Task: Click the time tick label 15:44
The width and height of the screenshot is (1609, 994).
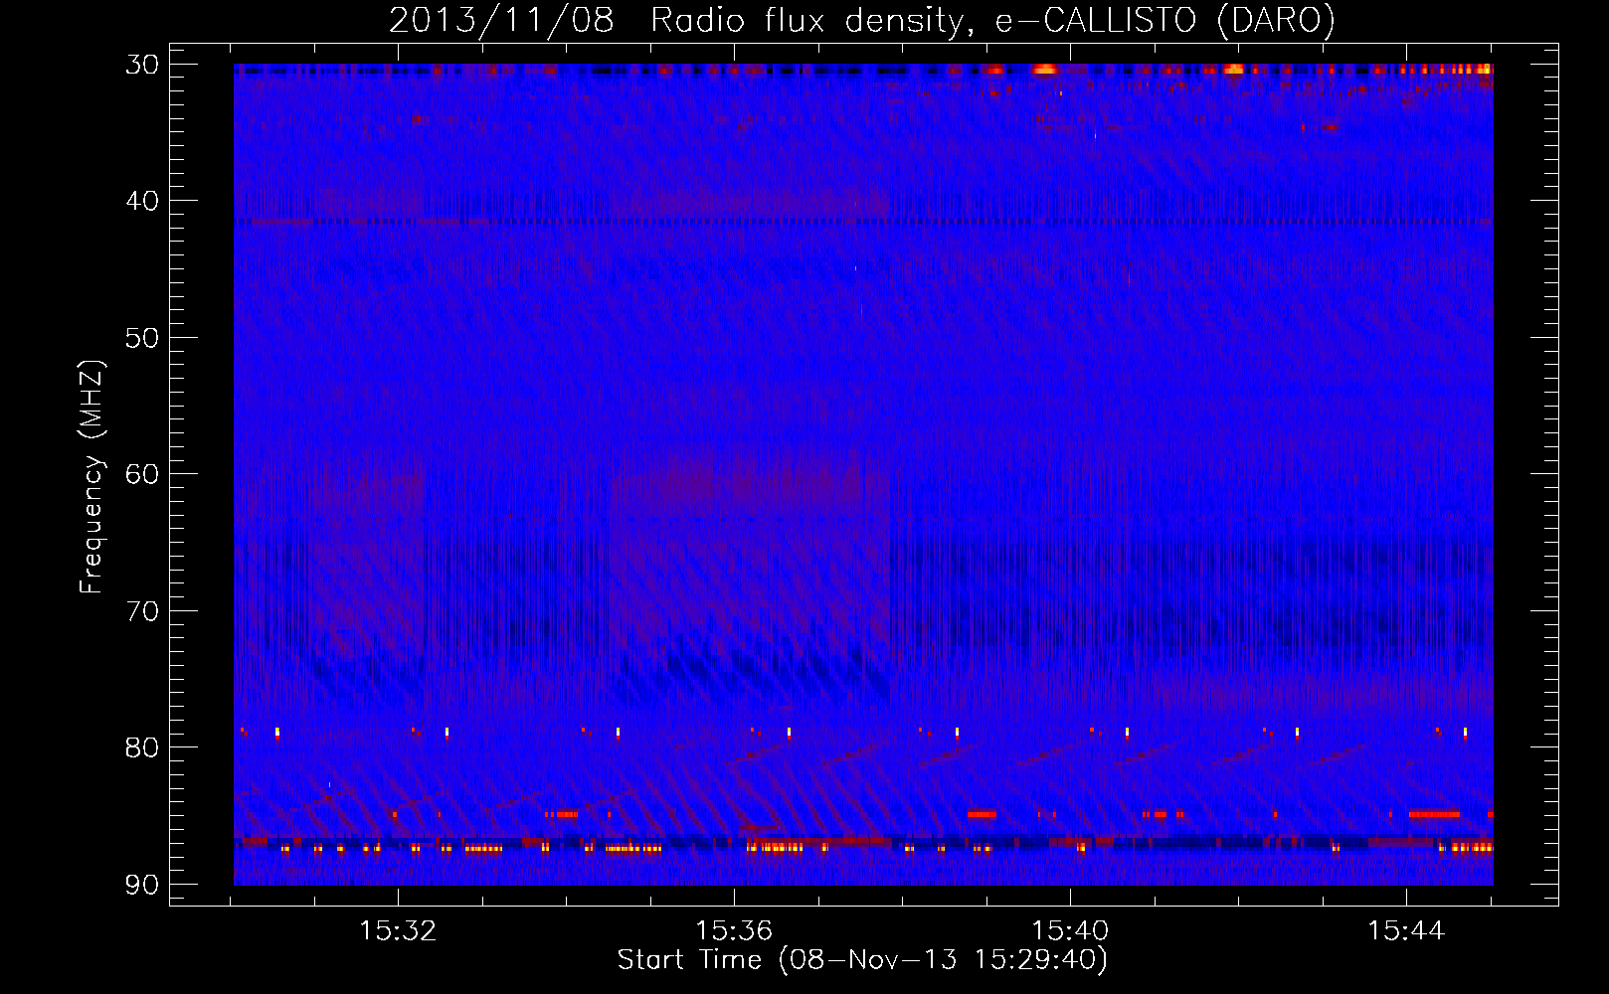Action: tap(1406, 931)
